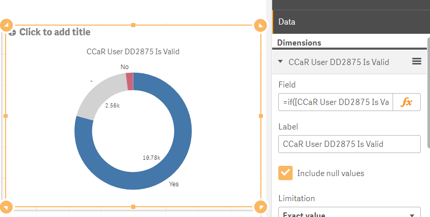Uncheck Include null values checkbox
Viewport: 430px width, 217px height.
(x=285, y=173)
